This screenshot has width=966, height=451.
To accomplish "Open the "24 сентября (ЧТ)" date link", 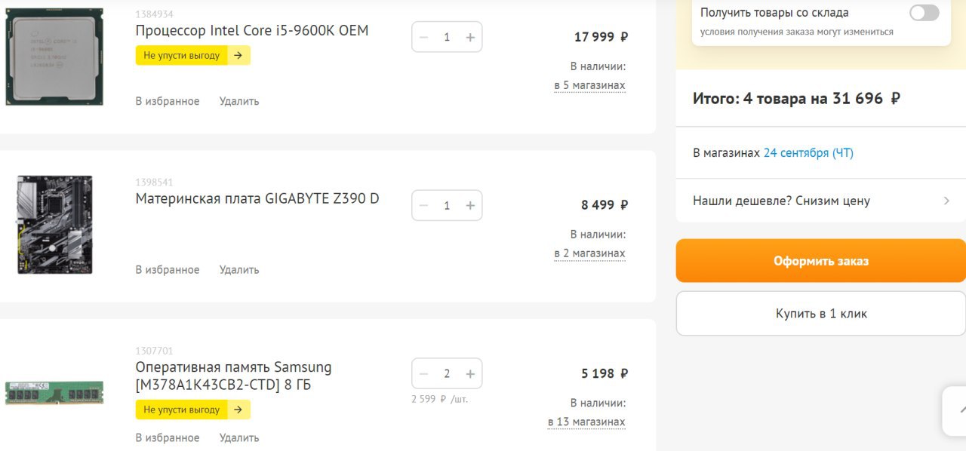I will 808,153.
